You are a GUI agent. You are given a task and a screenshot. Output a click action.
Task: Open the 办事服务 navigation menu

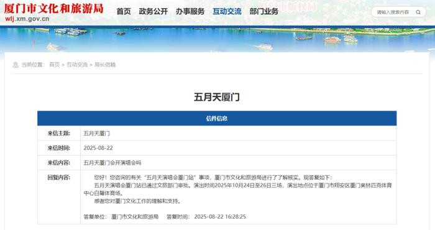[190, 11]
